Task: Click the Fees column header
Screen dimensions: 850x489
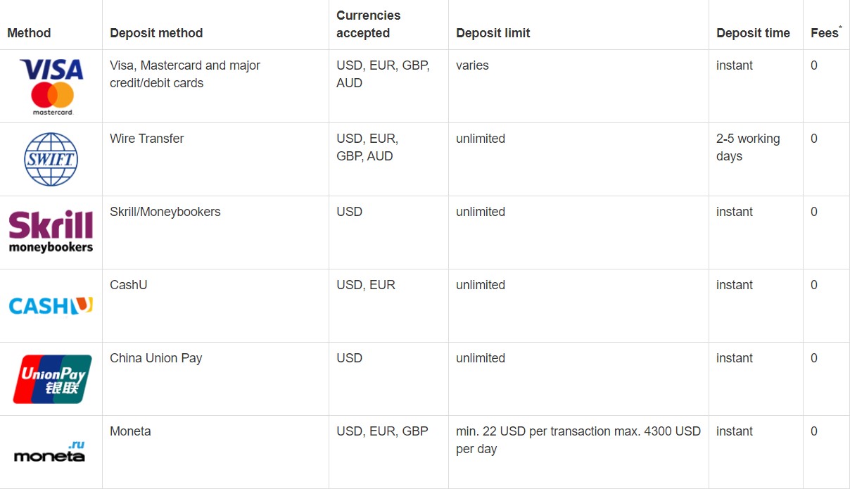Action: tap(826, 32)
